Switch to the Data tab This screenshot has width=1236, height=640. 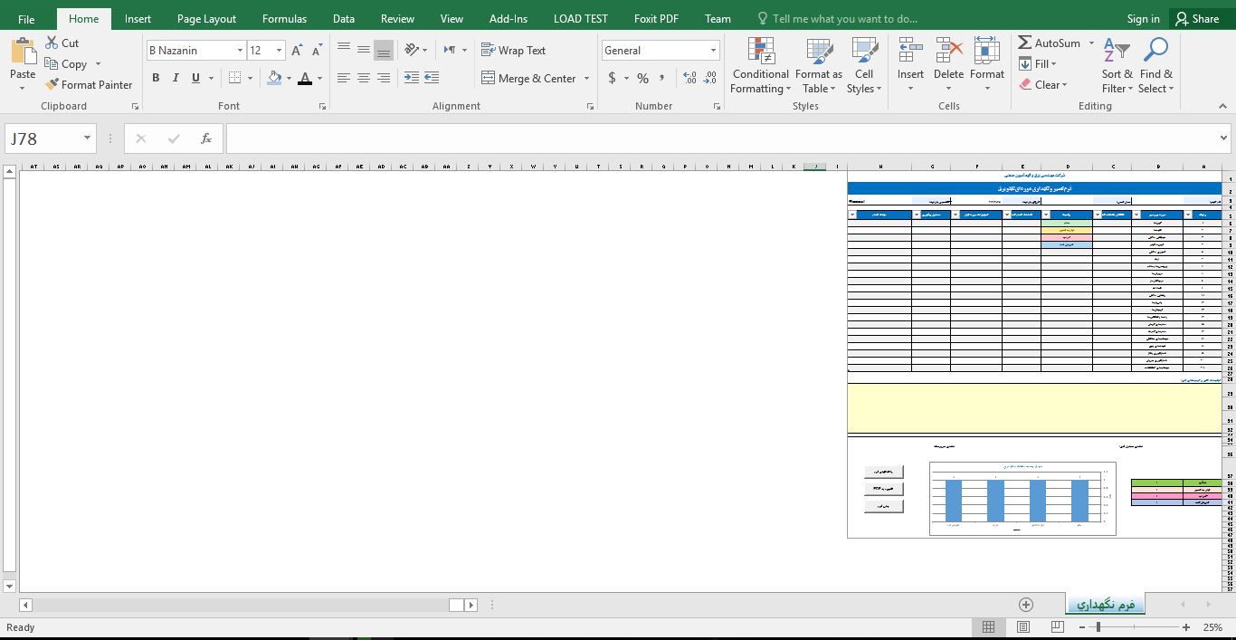pyautogui.click(x=343, y=18)
